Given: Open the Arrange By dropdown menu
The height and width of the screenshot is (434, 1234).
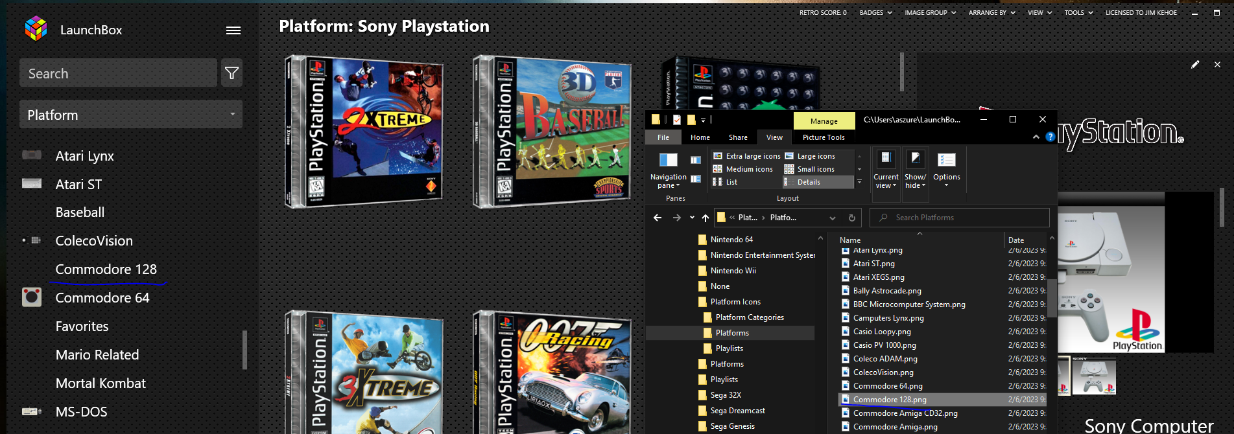Looking at the screenshot, I should pyautogui.click(x=992, y=12).
